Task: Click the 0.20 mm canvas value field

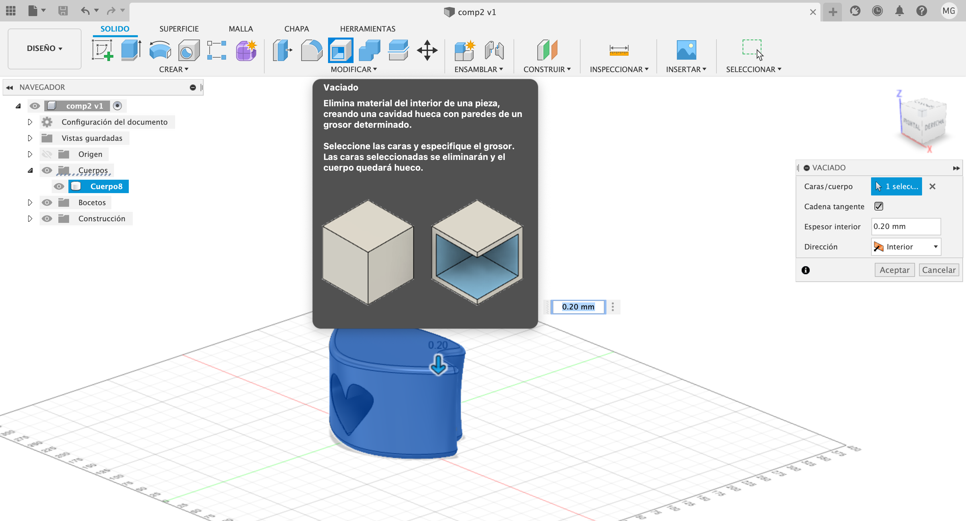Action: tap(578, 307)
